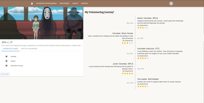
Task: Select the June, 2021 timeline dot
Action: point(135,69)
